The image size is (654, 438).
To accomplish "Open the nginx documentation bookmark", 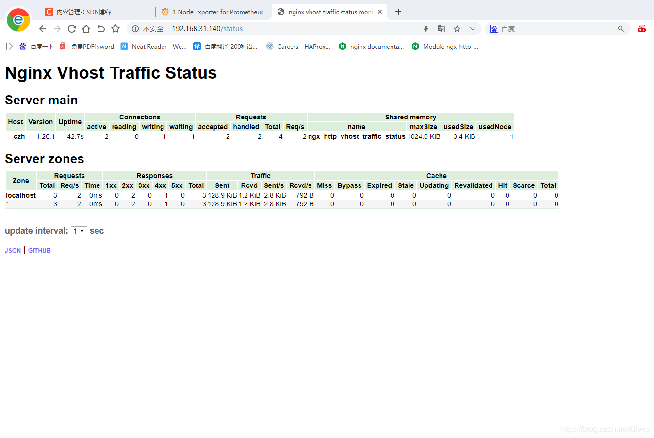I will click(371, 46).
